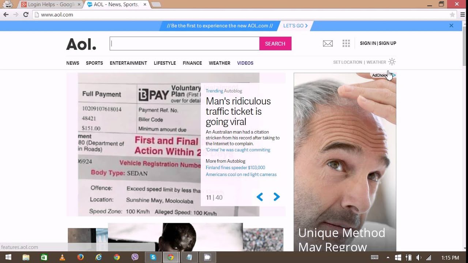The image size is (468, 263).
Task: Click the traffic ticket slideshow image
Action: [x=139, y=144]
